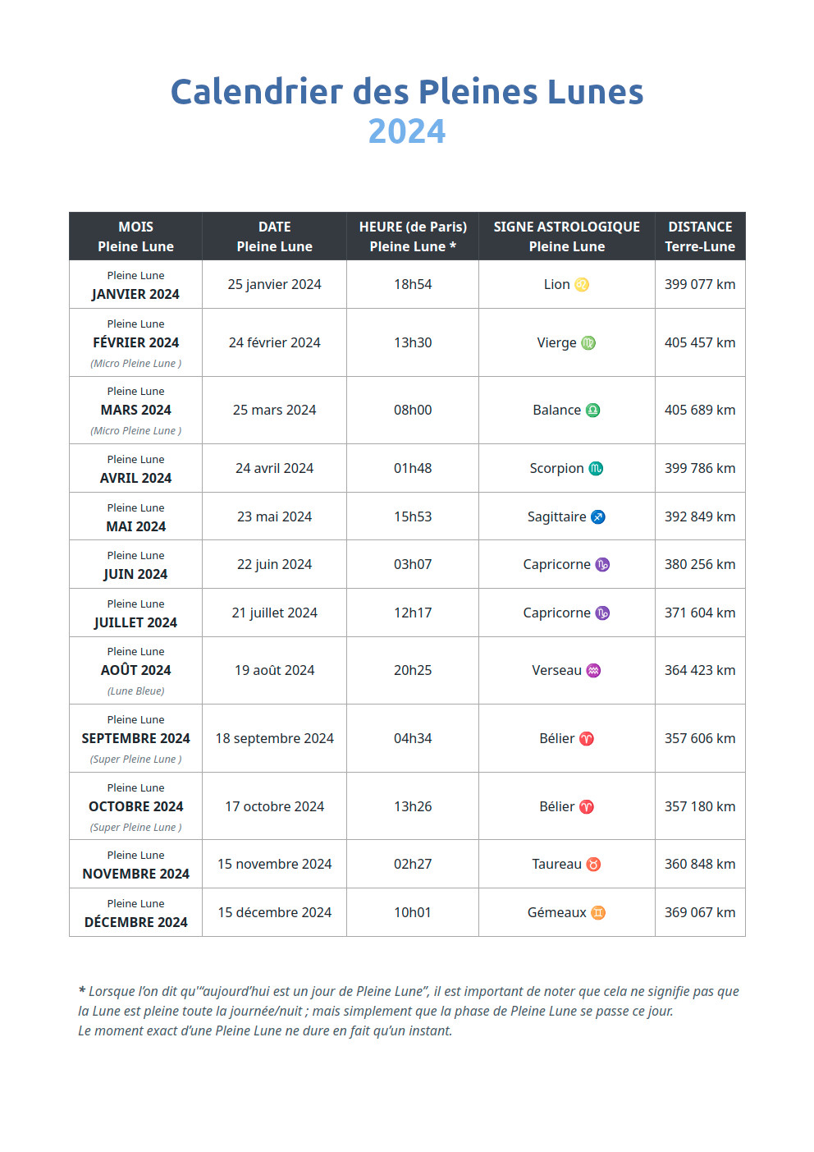Click the 357 180 km distance cell
Viewport: 814px width, 1152px height.
(x=700, y=806)
